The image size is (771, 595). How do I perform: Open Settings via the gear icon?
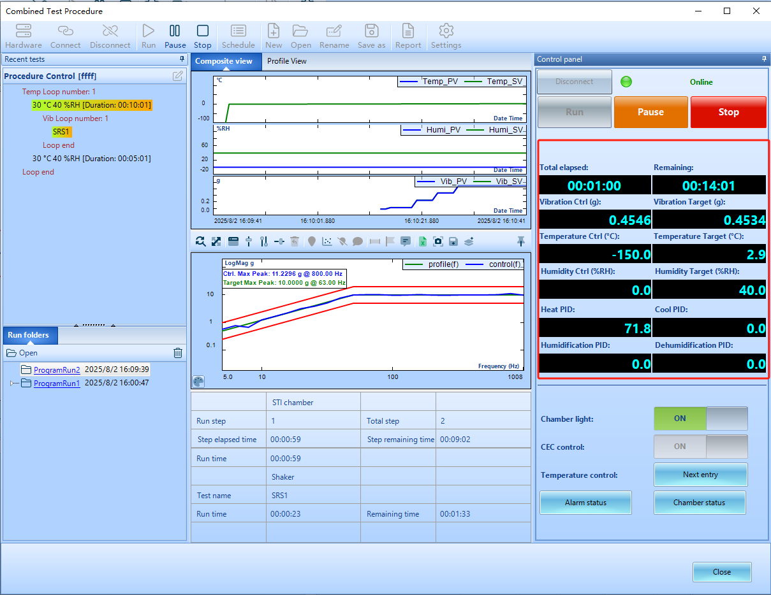click(x=446, y=36)
